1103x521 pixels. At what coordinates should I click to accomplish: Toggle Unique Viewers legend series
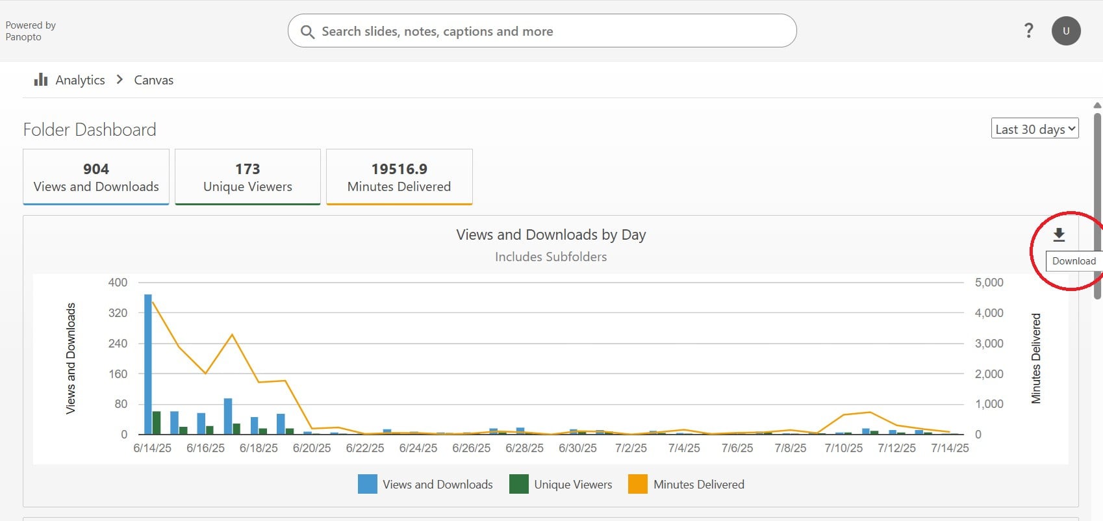561,484
